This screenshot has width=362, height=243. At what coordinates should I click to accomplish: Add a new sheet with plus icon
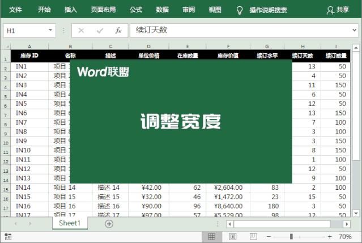point(109,224)
